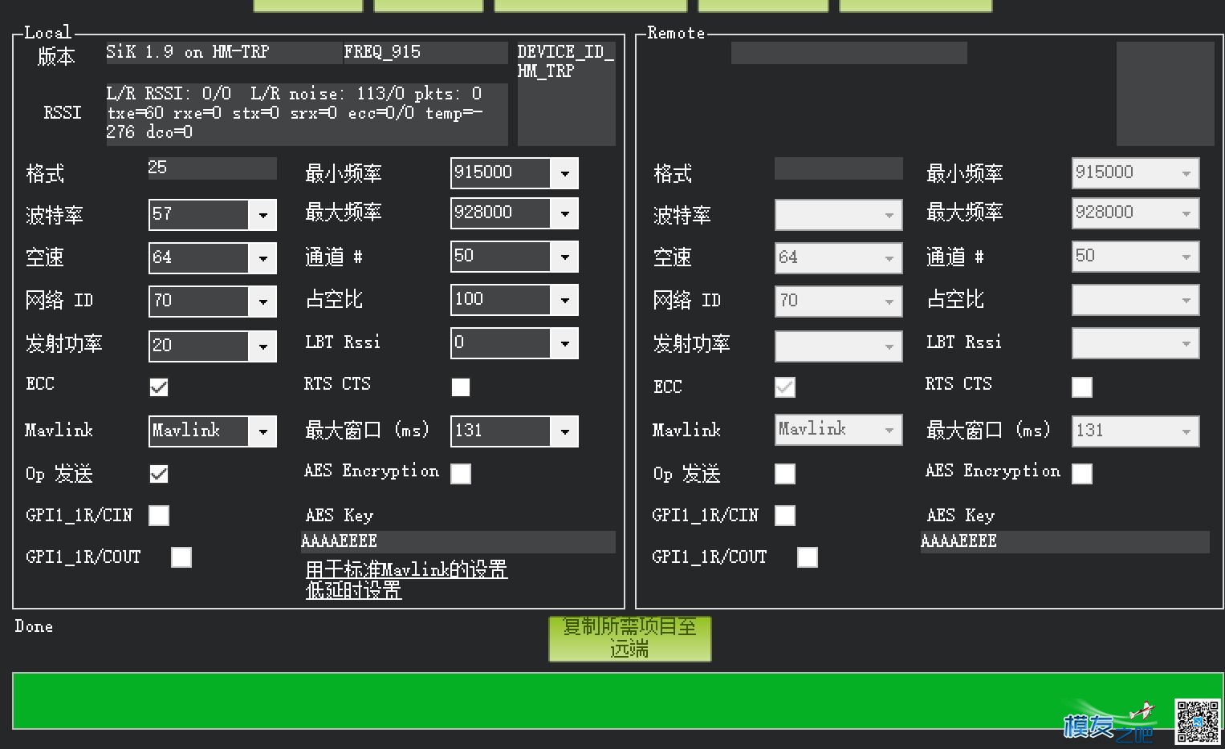Viewport: 1225px width, 749px height.
Task: Open Local 通道 # dropdown showing 50
Action: pyautogui.click(x=515, y=257)
